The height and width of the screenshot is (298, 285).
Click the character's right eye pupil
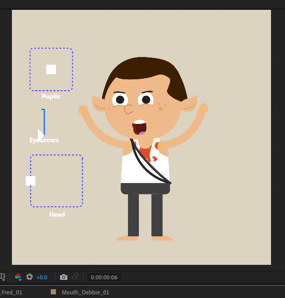point(146,100)
